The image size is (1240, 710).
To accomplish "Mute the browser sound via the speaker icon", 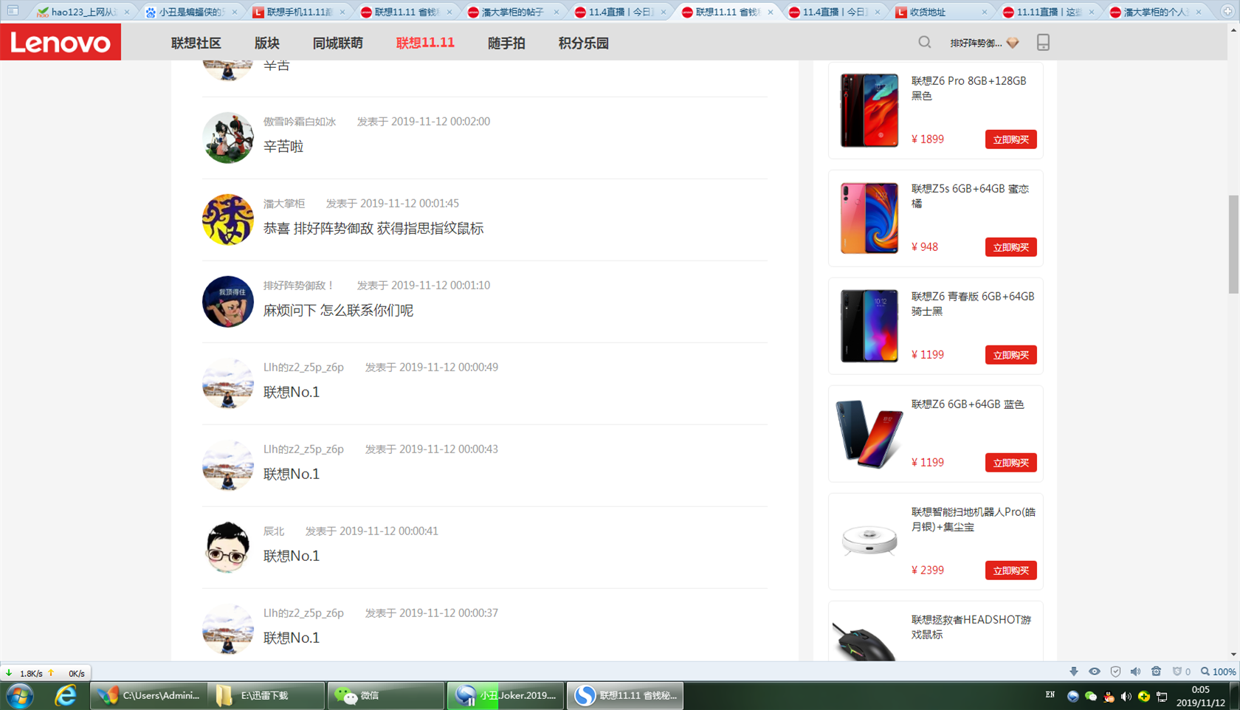I will (x=1135, y=672).
